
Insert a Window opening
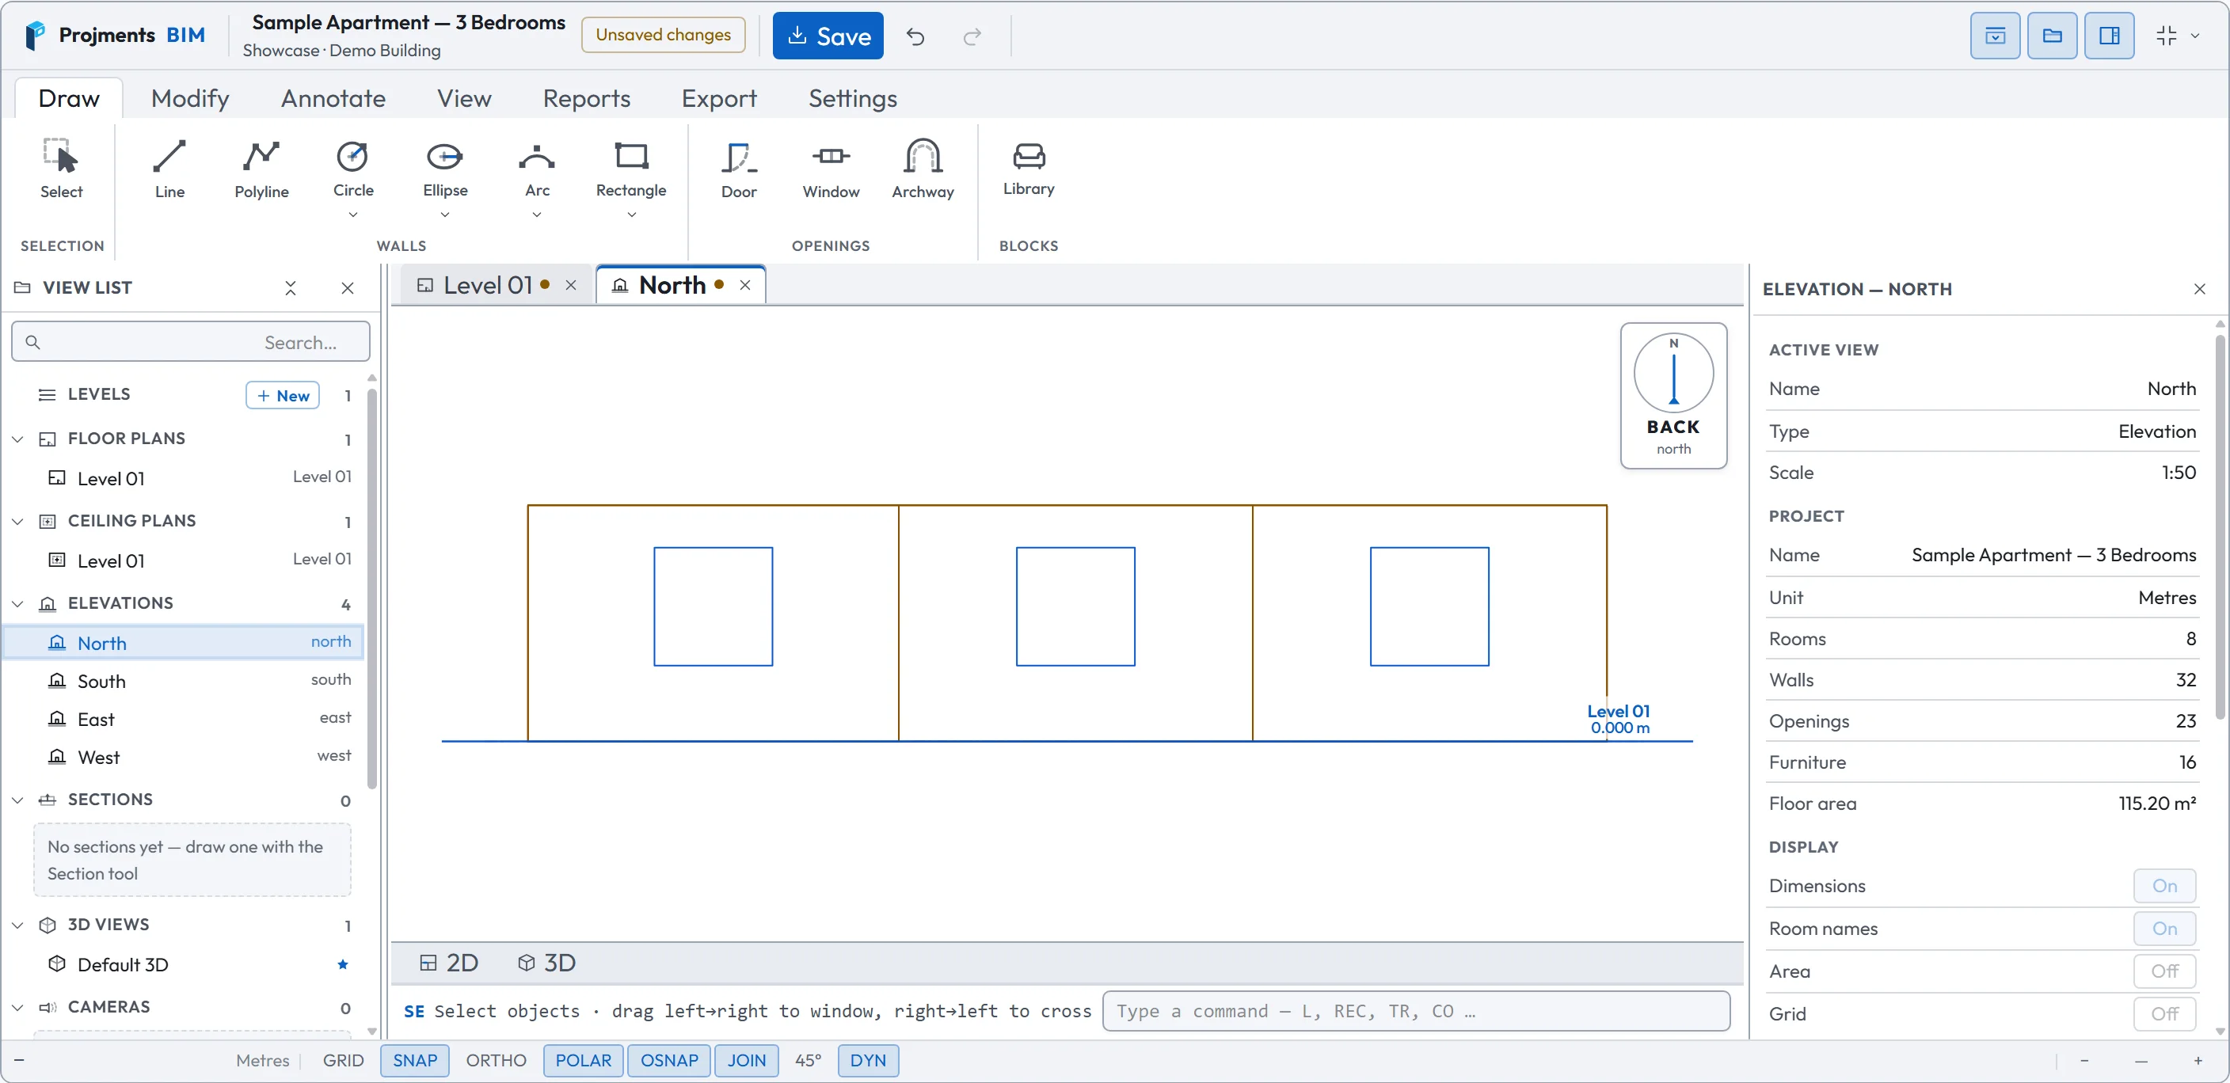(830, 169)
